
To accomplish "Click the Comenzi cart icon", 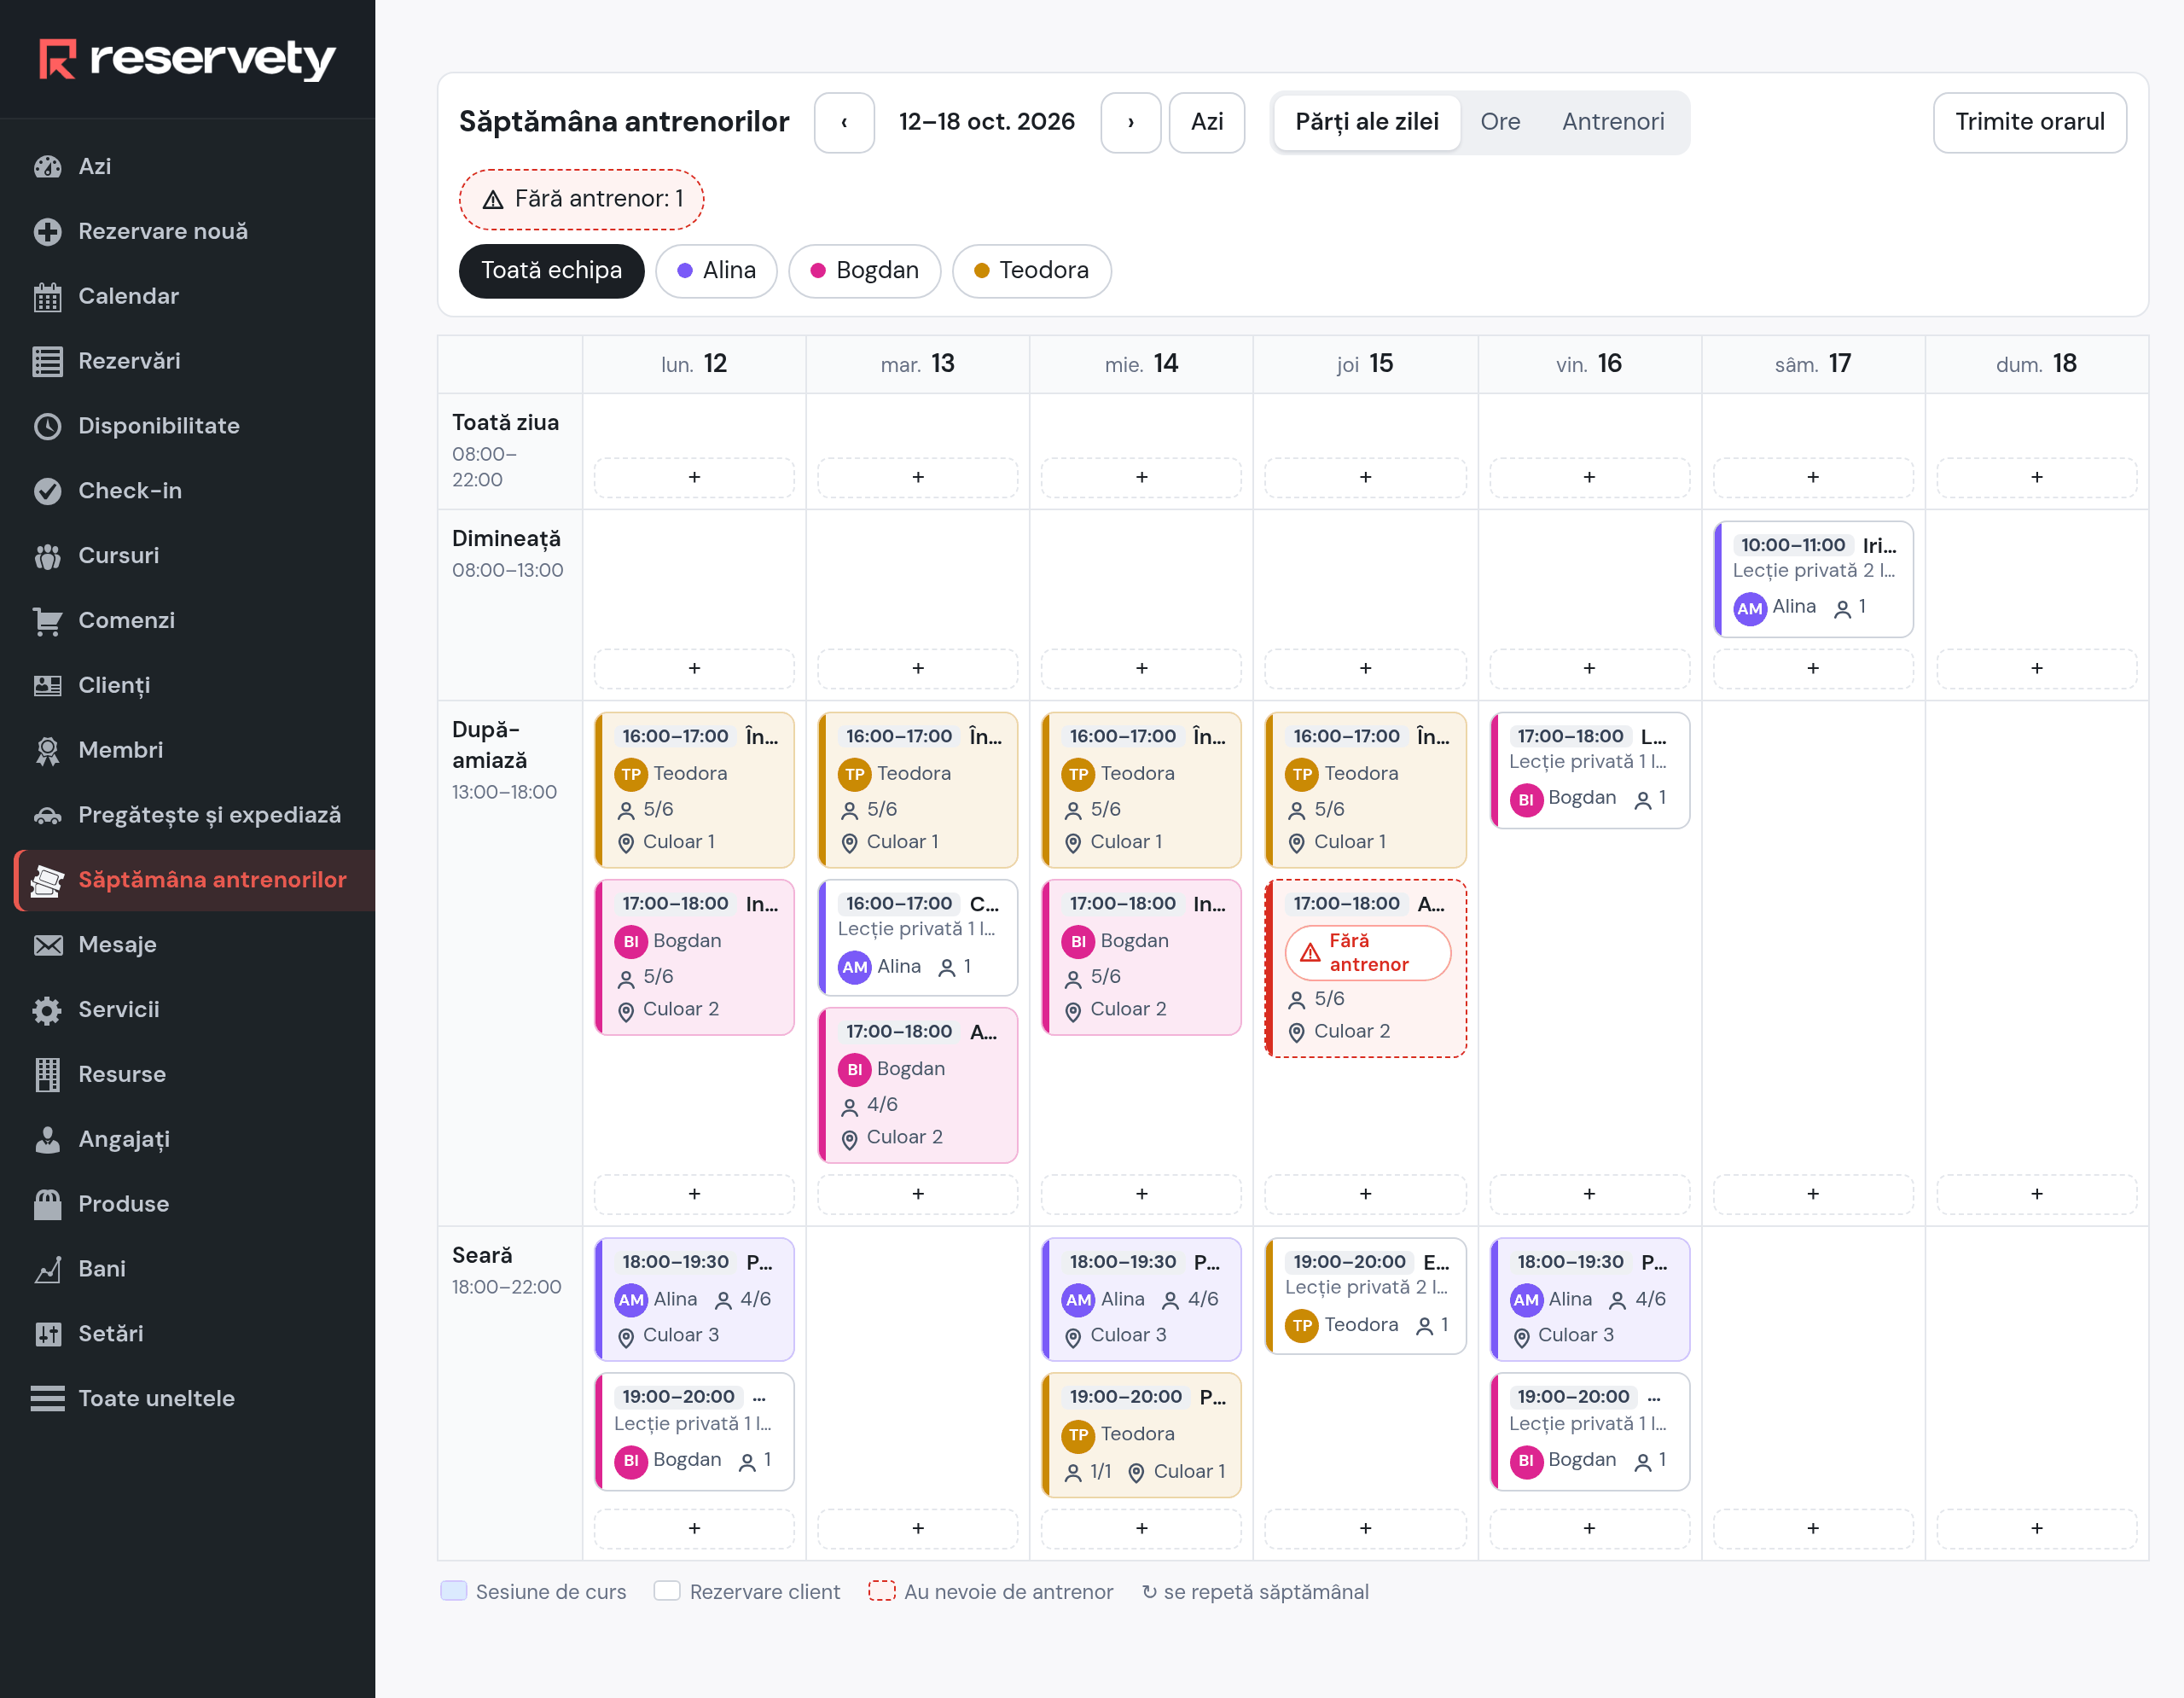I will coord(47,621).
